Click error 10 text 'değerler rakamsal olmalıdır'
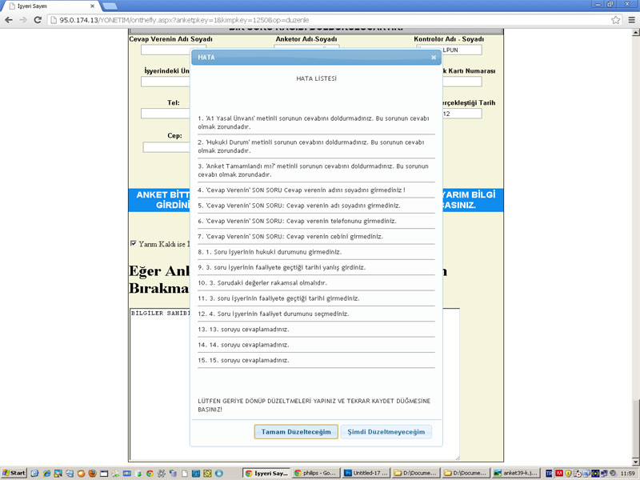This screenshot has height=480, width=640. pos(262,283)
